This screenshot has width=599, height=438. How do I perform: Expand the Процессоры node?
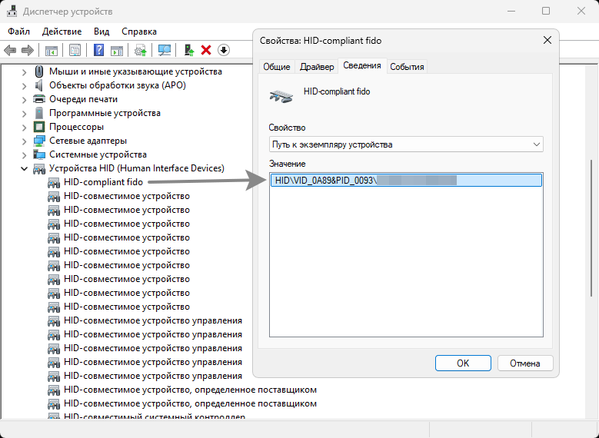tap(24, 127)
